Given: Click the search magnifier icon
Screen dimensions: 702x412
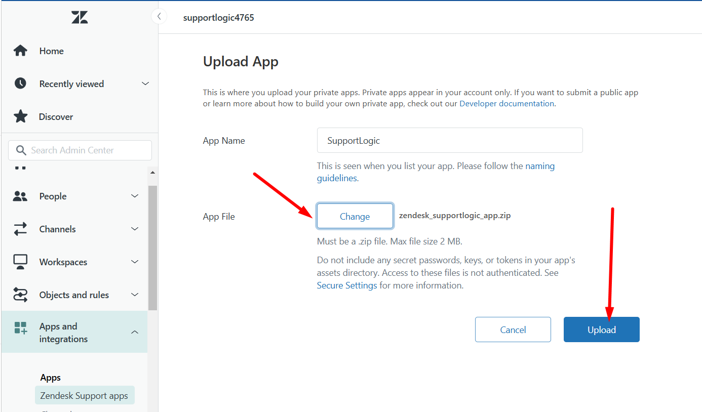Looking at the screenshot, I should [21, 150].
